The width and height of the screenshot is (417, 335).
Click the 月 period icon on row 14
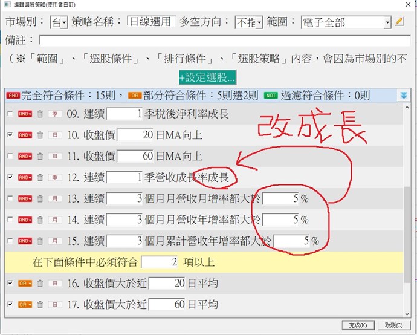(x=55, y=220)
